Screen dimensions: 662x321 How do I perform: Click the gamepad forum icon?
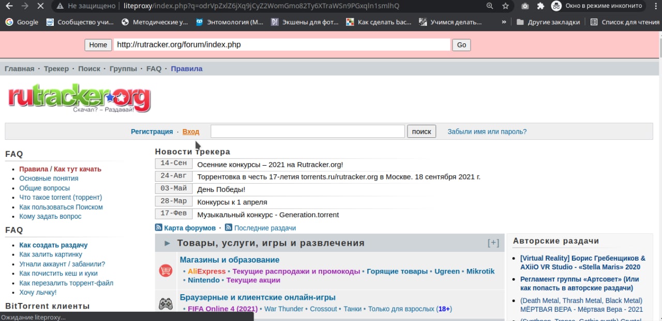[165, 304]
